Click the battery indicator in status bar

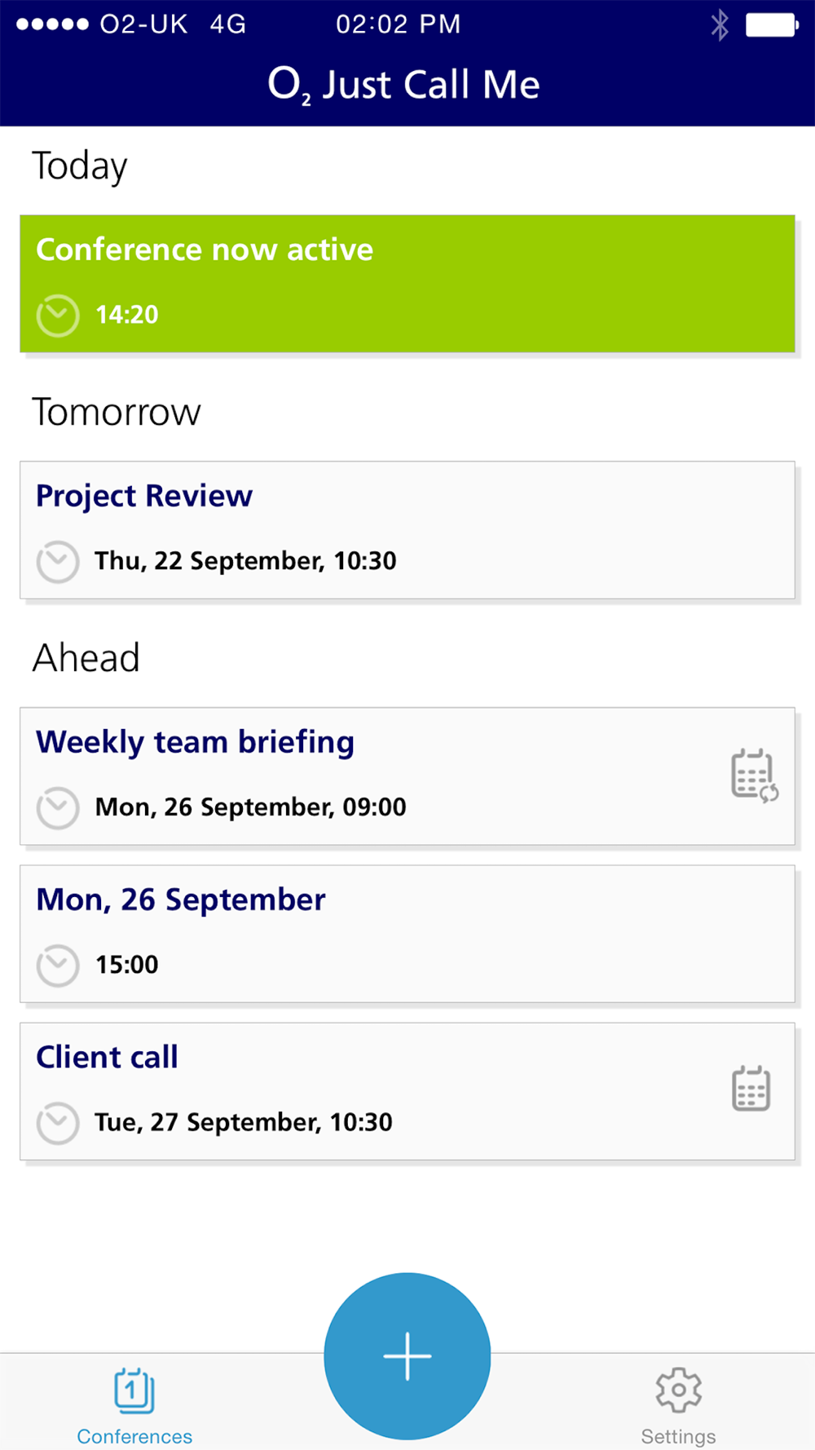(x=772, y=24)
